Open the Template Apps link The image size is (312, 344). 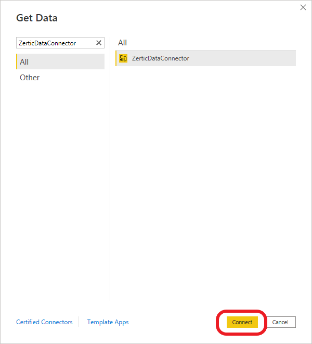pos(108,322)
